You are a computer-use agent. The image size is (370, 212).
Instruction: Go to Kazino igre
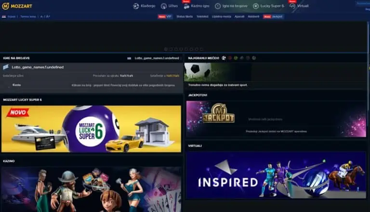pos(200,6)
